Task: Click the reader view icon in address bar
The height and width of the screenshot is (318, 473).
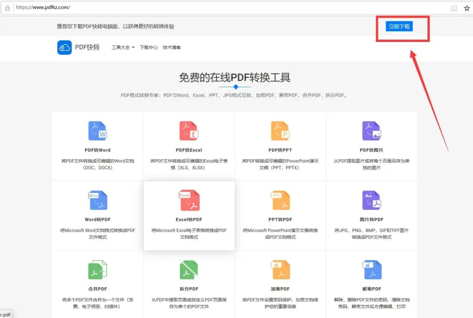Action: [x=453, y=8]
